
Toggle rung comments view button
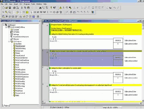coord(27,12)
